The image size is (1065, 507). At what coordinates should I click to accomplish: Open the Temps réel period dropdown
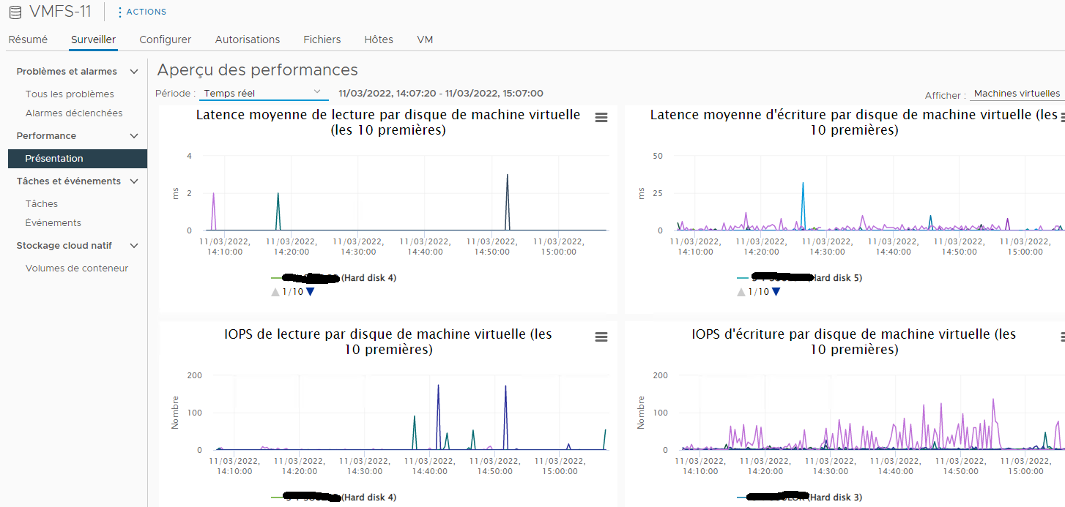point(264,92)
